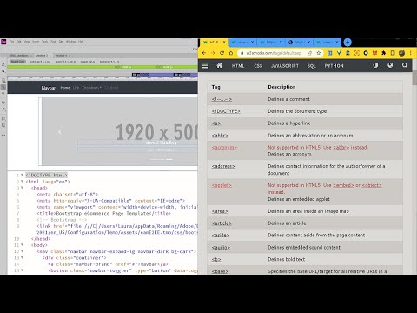417x313 pixels.
Task: Open the Window menu in Dreamweaver
Action: [70, 42]
